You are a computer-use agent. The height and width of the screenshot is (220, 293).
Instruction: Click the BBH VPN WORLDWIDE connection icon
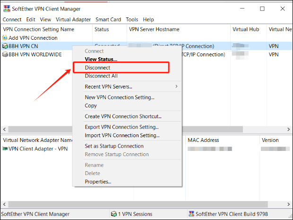(5, 54)
